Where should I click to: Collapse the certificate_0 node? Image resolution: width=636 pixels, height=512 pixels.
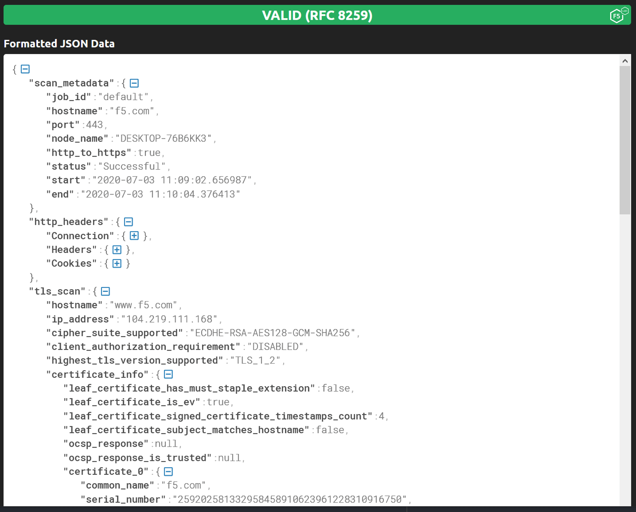[x=168, y=471]
